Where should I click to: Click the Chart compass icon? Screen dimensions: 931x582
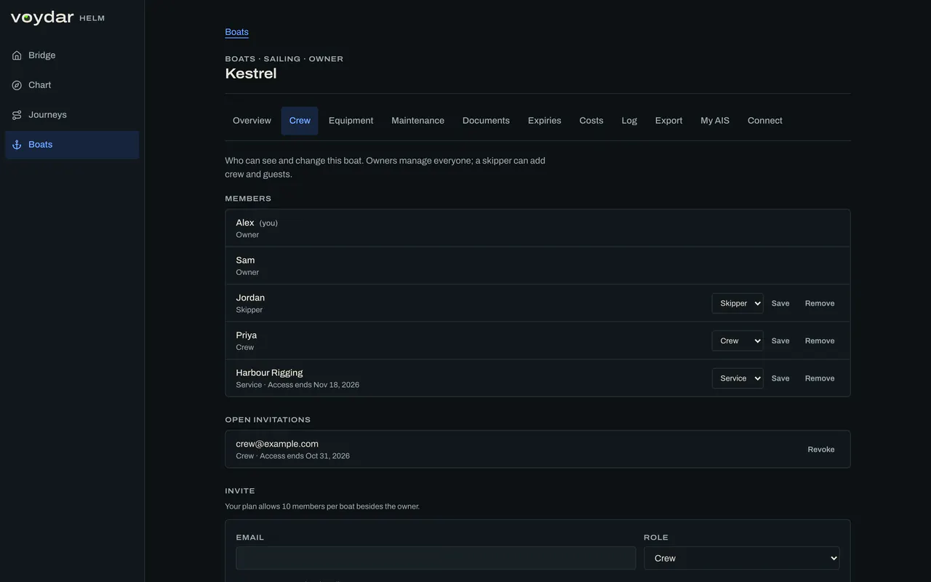pyautogui.click(x=17, y=85)
